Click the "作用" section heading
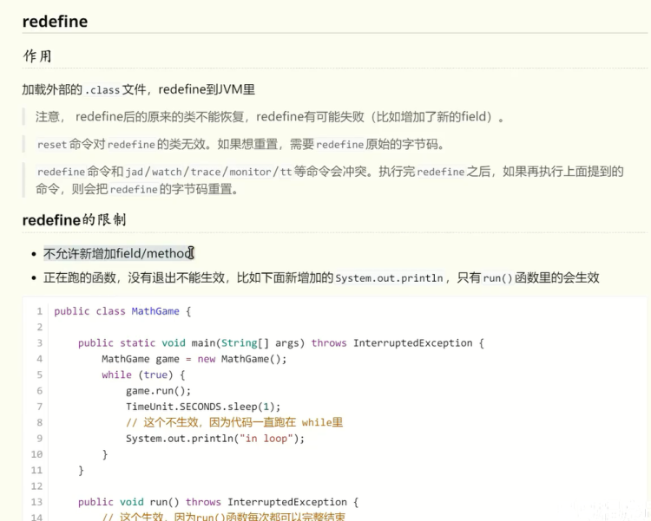This screenshot has height=521, width=651. click(37, 56)
